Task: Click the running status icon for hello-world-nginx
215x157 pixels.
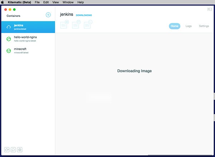Action: point(9,39)
